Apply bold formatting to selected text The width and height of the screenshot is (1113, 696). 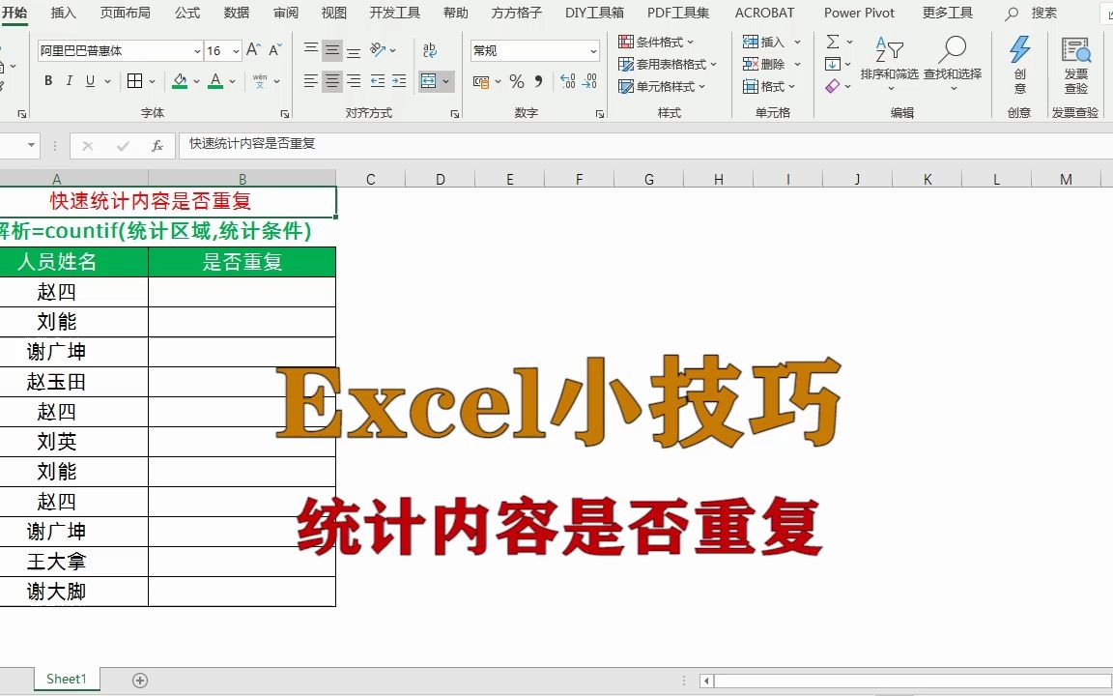tap(47, 80)
